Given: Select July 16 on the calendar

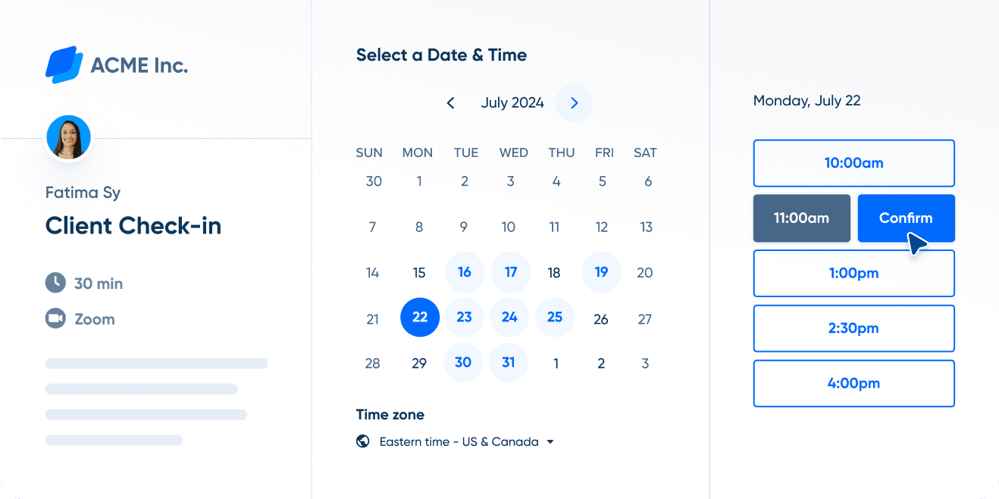Looking at the screenshot, I should (464, 272).
